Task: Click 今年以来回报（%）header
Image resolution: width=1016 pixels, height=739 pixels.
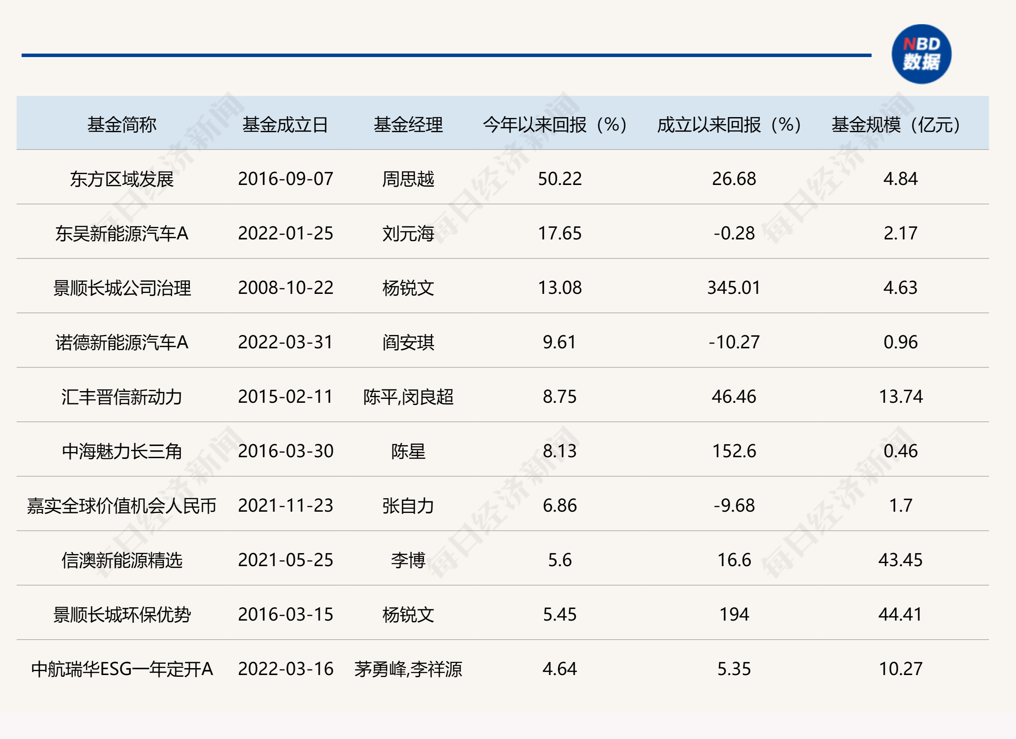Action: tap(555, 124)
